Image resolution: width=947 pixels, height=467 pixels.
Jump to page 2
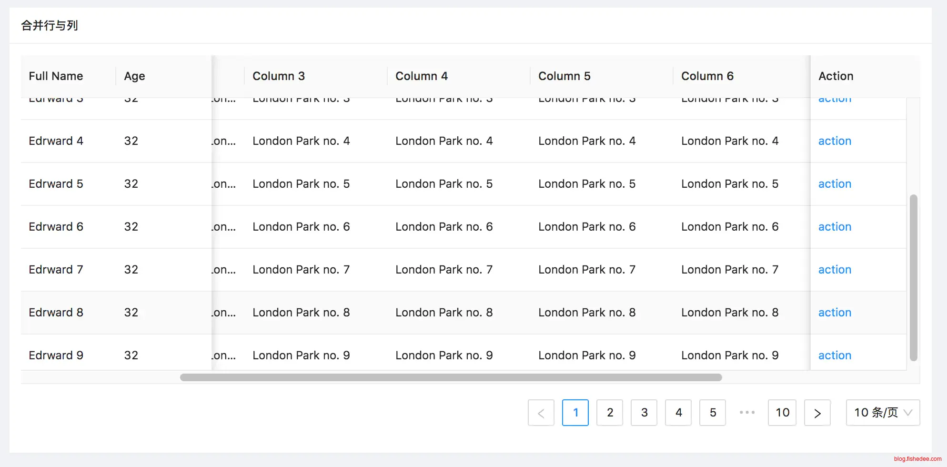click(x=610, y=413)
